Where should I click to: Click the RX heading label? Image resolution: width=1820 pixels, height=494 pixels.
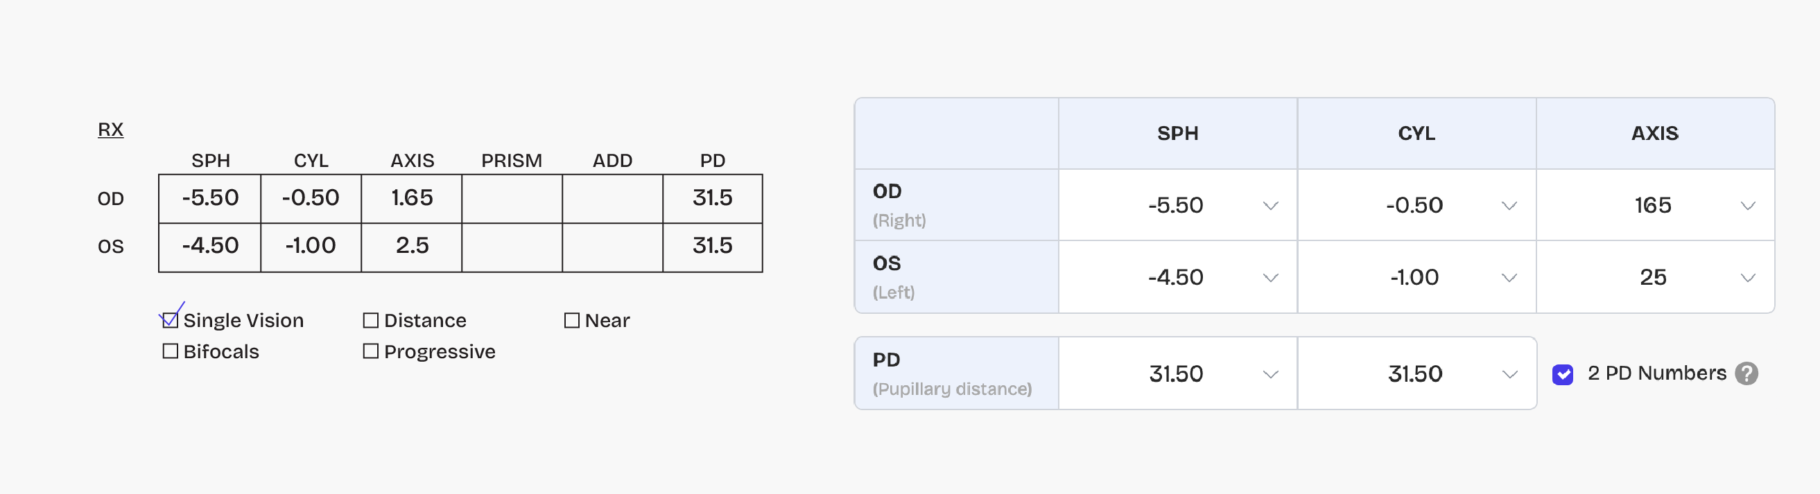point(110,129)
